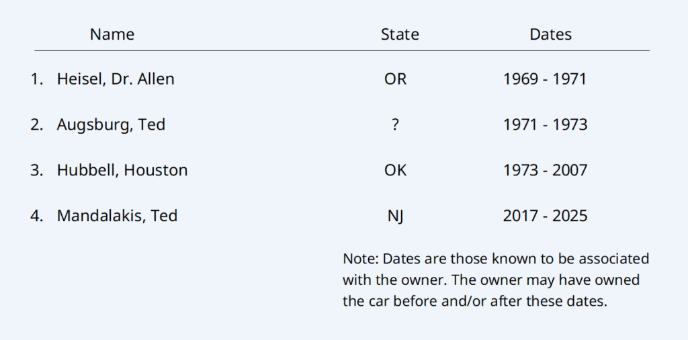The width and height of the screenshot is (688, 340).
Task: Click the ownership dates note text
Action: pos(496,280)
